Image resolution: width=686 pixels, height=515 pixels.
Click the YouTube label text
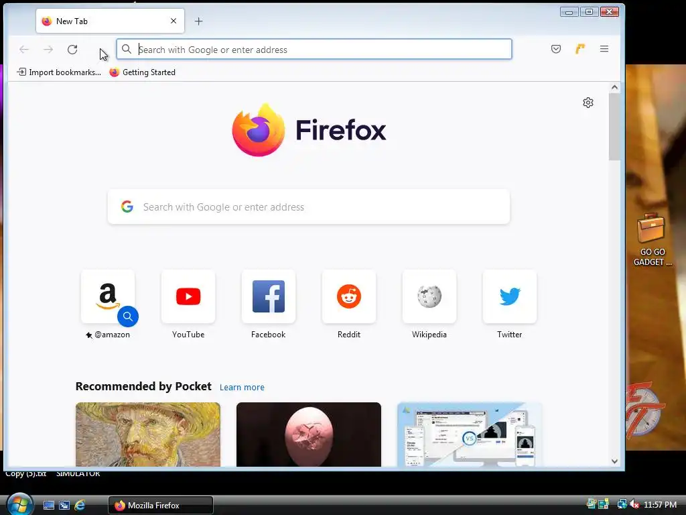188,335
